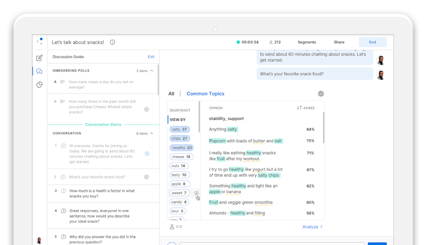Screen dimensions: 428x245
Task: Select the cheese 18 topic chip
Action: coord(181,156)
